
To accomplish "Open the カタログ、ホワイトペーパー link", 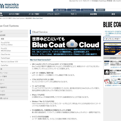I will click(x=114, y=85).
